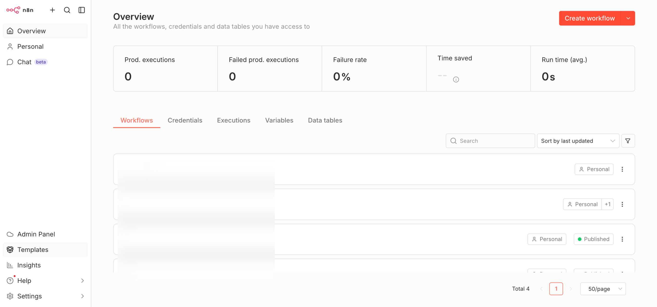Expand the Create workflow dropdown arrow
The height and width of the screenshot is (307, 657).
(628, 18)
